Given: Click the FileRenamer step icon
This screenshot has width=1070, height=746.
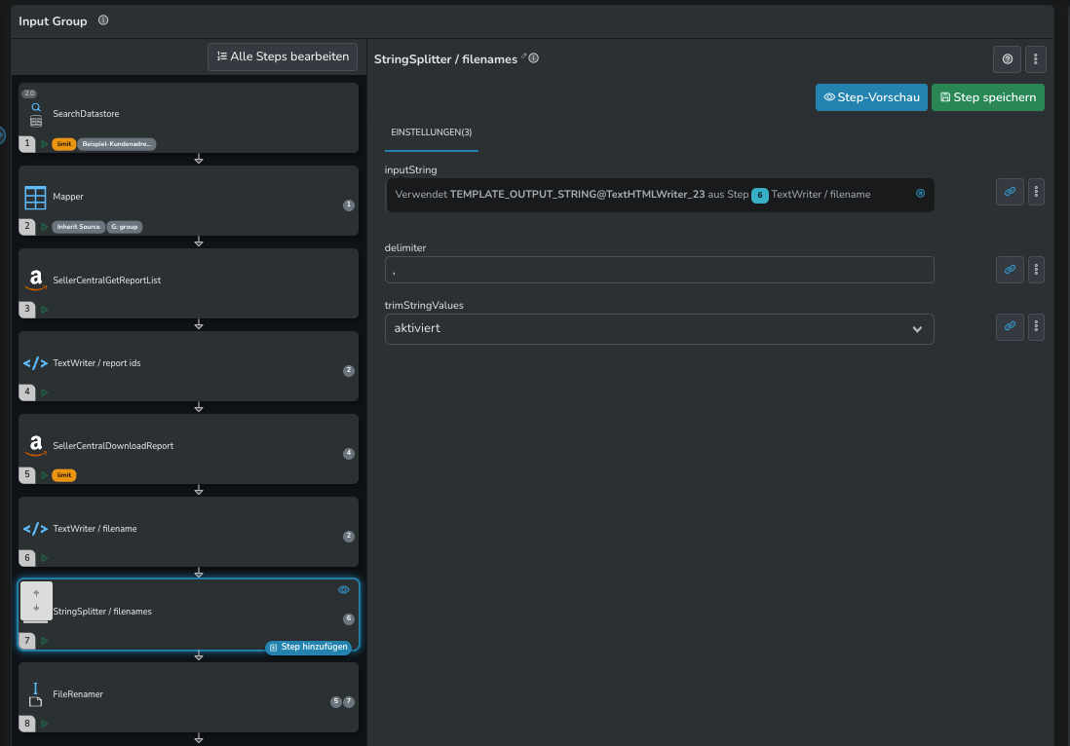Looking at the screenshot, I should pyautogui.click(x=35, y=694).
